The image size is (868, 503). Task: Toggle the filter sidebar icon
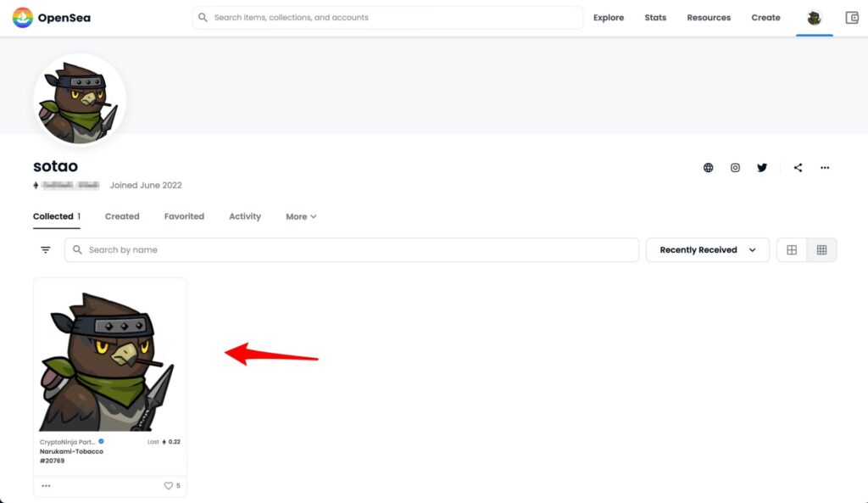(46, 250)
